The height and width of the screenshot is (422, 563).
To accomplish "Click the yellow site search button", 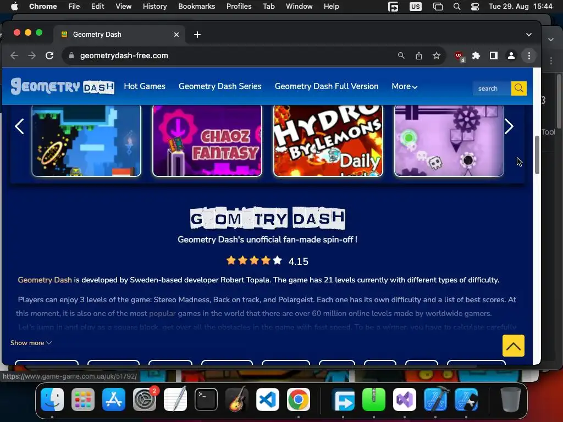I will pos(519,88).
